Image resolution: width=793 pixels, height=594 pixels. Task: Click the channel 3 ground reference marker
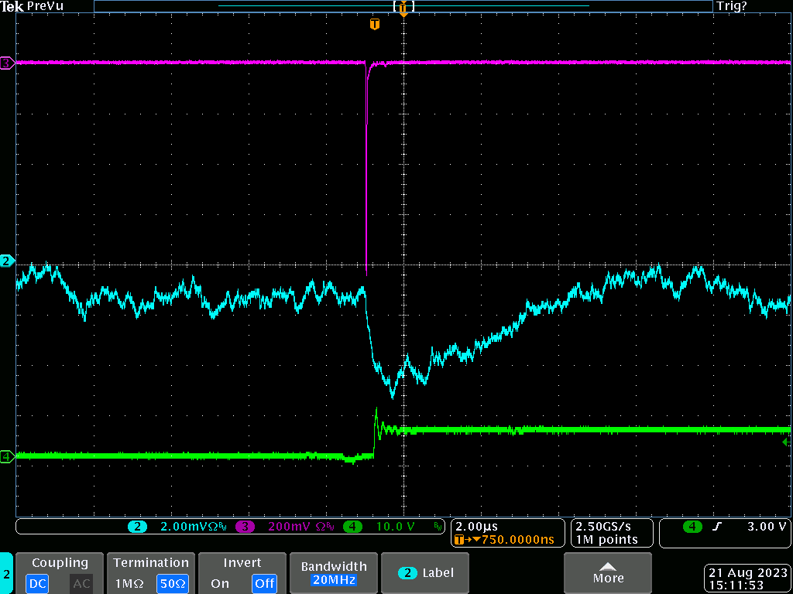[7, 63]
